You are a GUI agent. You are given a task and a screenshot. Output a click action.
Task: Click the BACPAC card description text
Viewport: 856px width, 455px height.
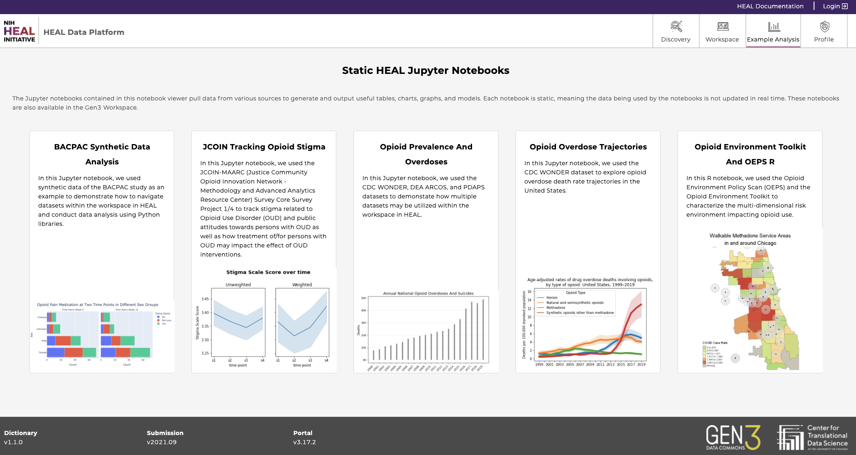(x=101, y=201)
